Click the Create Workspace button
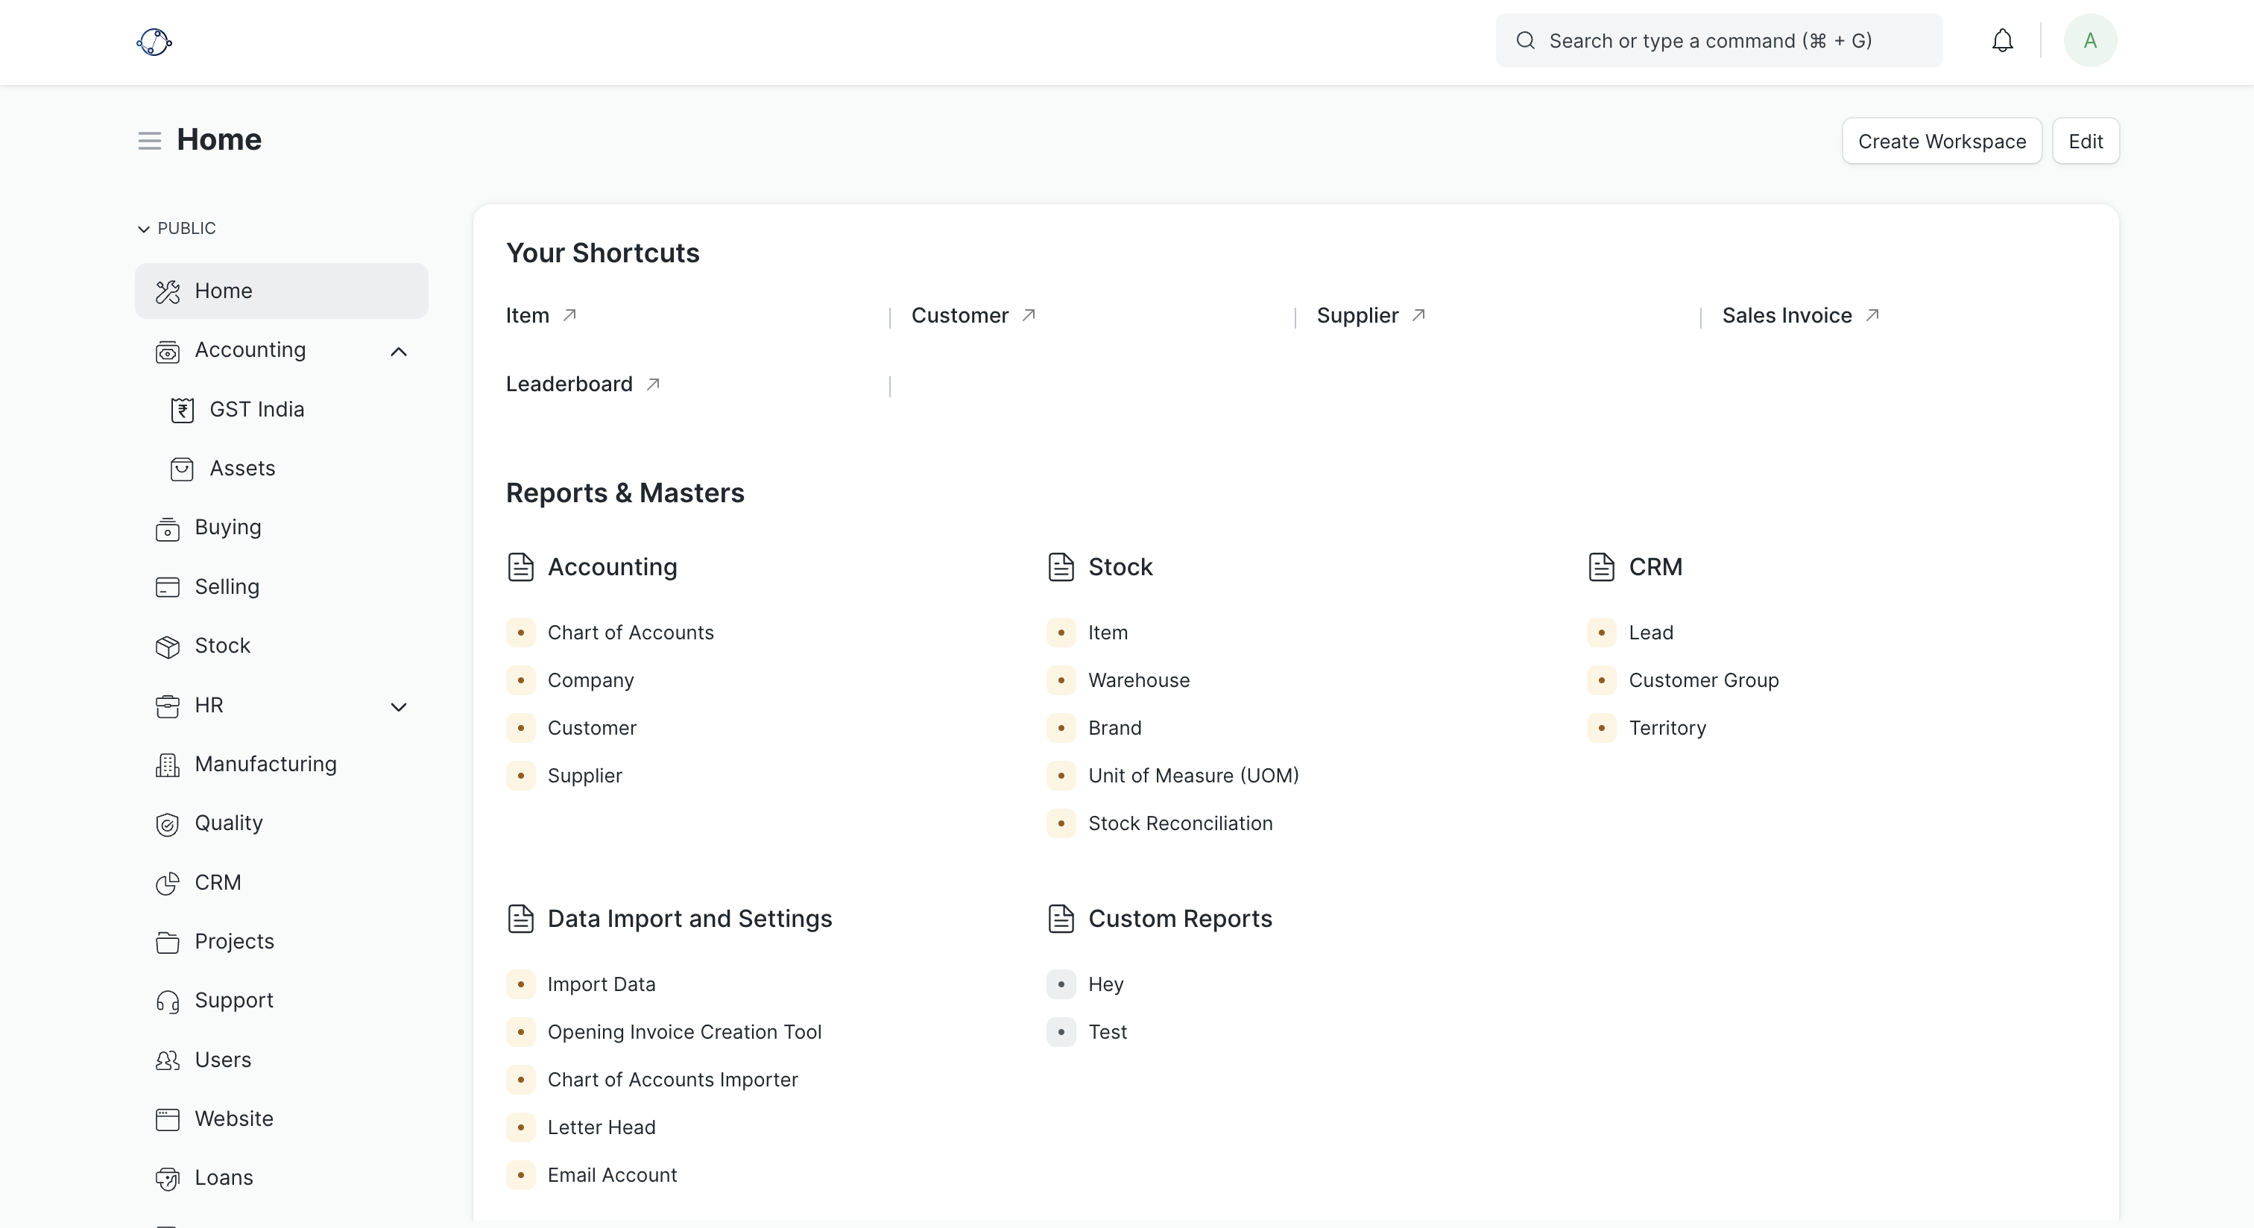Screen dimensions: 2254x1228 [1941, 141]
